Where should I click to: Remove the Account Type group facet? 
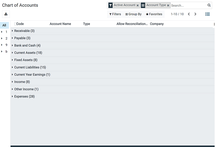click(168, 5)
